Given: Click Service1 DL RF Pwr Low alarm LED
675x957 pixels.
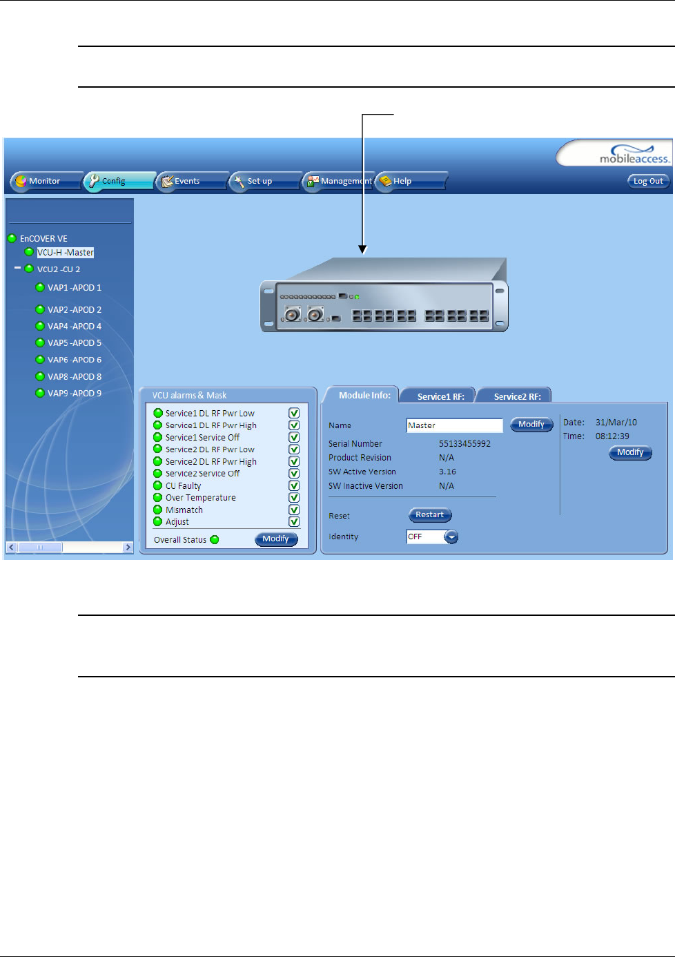Looking at the screenshot, I should pos(158,413).
